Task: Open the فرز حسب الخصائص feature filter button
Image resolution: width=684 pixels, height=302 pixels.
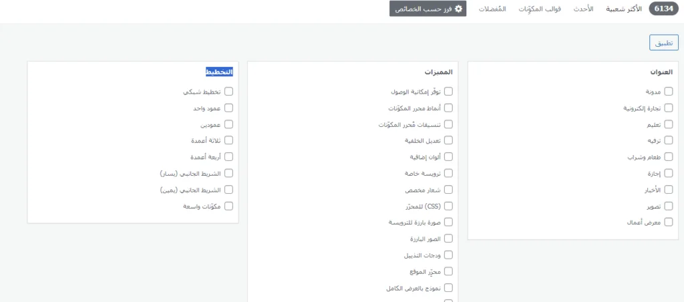Action: click(427, 9)
